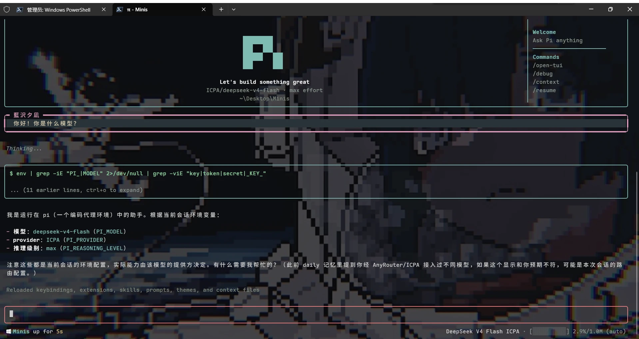The height and width of the screenshot is (339, 639).
Task: Click the /resume command
Action: (544, 90)
